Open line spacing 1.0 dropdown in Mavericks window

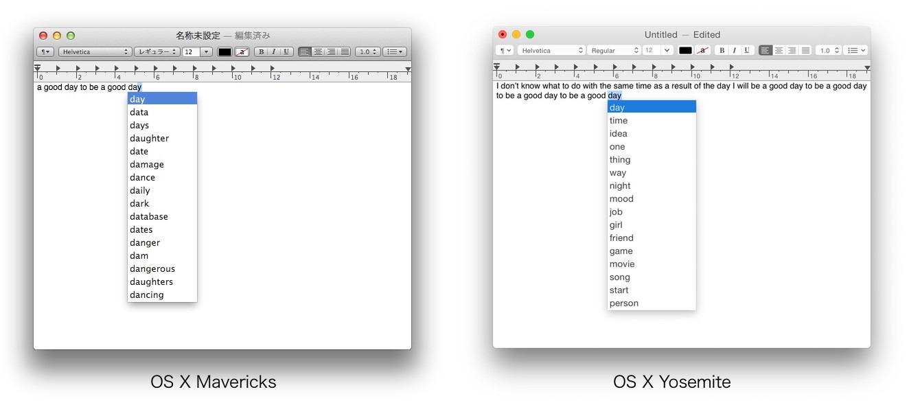tap(367, 52)
